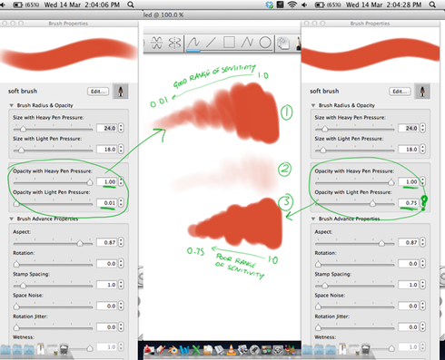445x360 pixels.
Task: Open Microsoft Word from the dock
Action: (x=184, y=350)
